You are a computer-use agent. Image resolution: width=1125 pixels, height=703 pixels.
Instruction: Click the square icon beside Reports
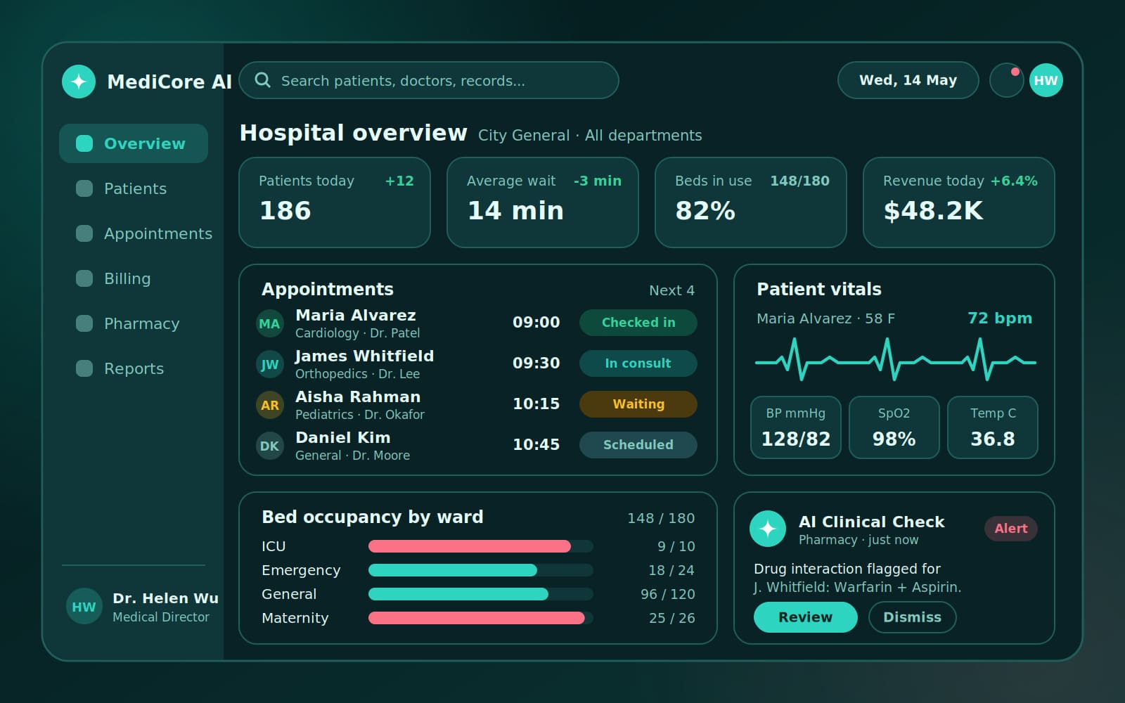click(x=84, y=368)
